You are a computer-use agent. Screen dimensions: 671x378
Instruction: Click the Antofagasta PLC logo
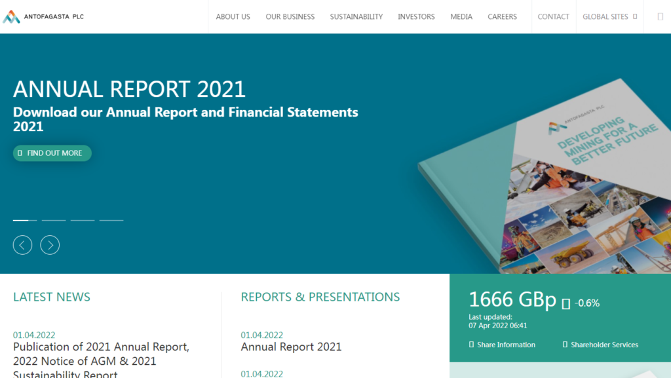pos(43,16)
